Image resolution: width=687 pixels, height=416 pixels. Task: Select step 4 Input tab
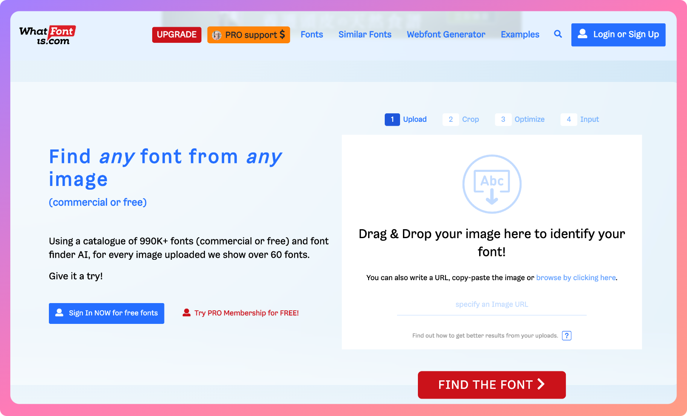(x=580, y=119)
